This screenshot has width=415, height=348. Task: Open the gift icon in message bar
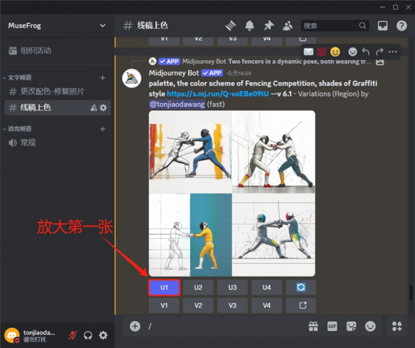(313, 326)
